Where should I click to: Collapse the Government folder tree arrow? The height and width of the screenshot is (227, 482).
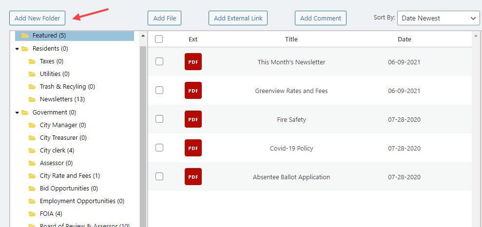tap(17, 113)
